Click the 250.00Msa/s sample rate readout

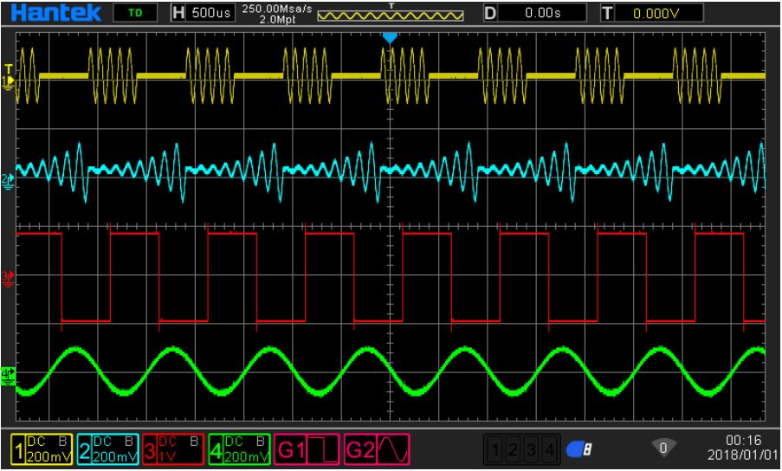coord(277,9)
